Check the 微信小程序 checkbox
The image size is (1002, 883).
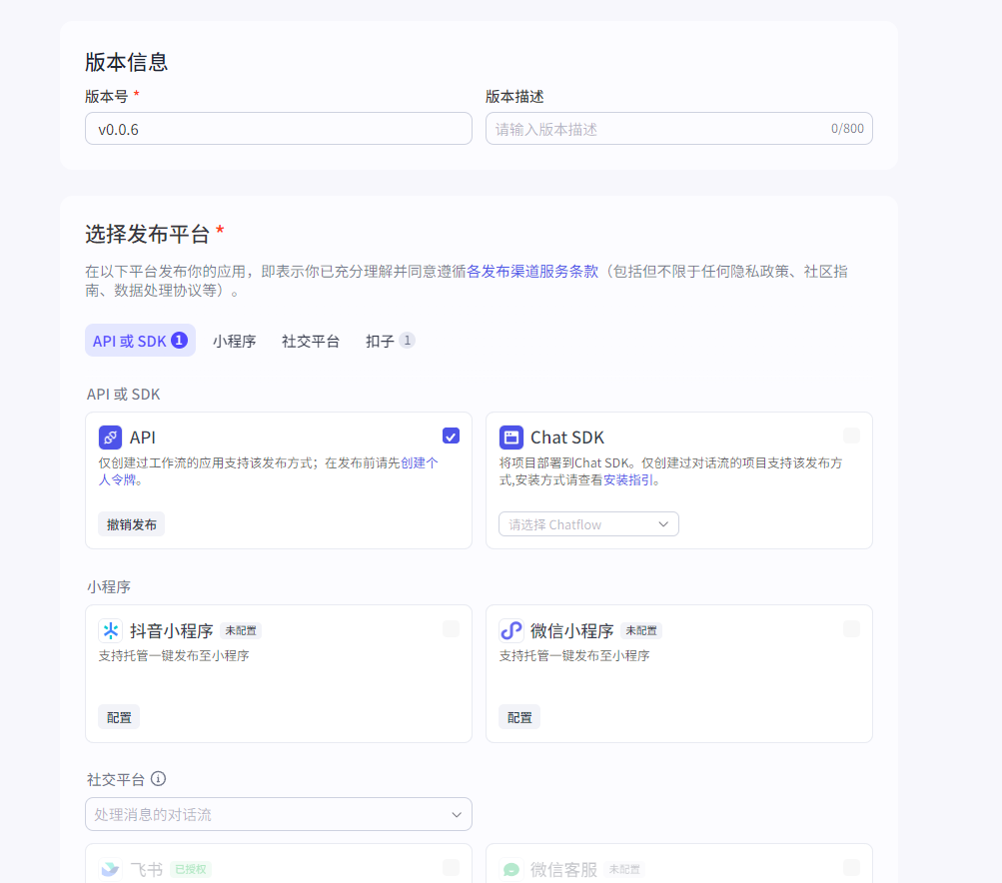(851, 628)
